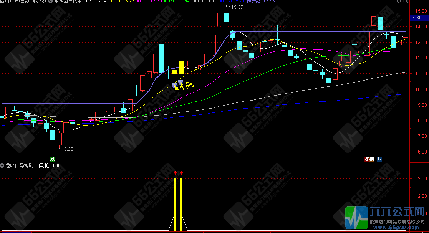Click the green 跌 event marker
Image resolution: width=429 pixels, height=233 pixels.
tap(53, 159)
